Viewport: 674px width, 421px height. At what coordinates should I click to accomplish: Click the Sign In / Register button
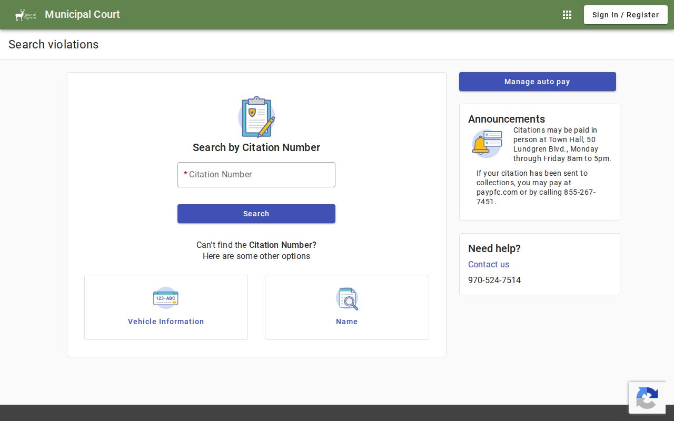point(626,15)
